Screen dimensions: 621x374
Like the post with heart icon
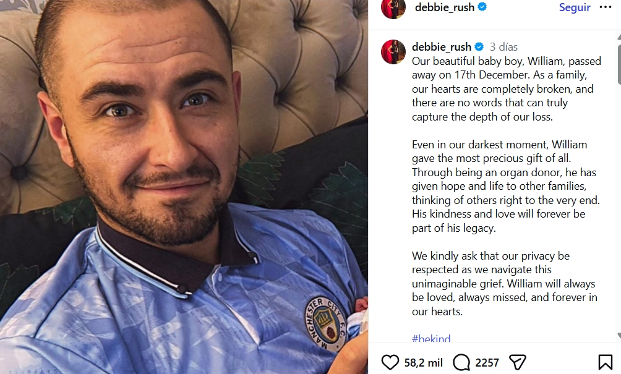390,362
